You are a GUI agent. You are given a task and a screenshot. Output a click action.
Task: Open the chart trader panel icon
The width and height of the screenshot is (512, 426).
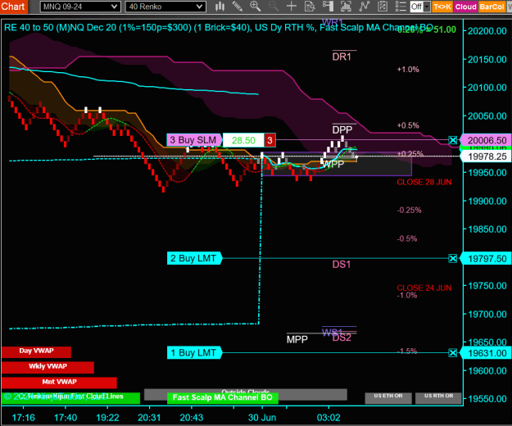pos(328,7)
